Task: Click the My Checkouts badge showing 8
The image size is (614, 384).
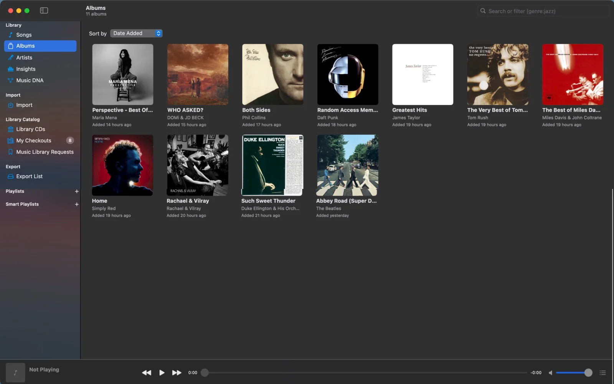Action: [70, 141]
